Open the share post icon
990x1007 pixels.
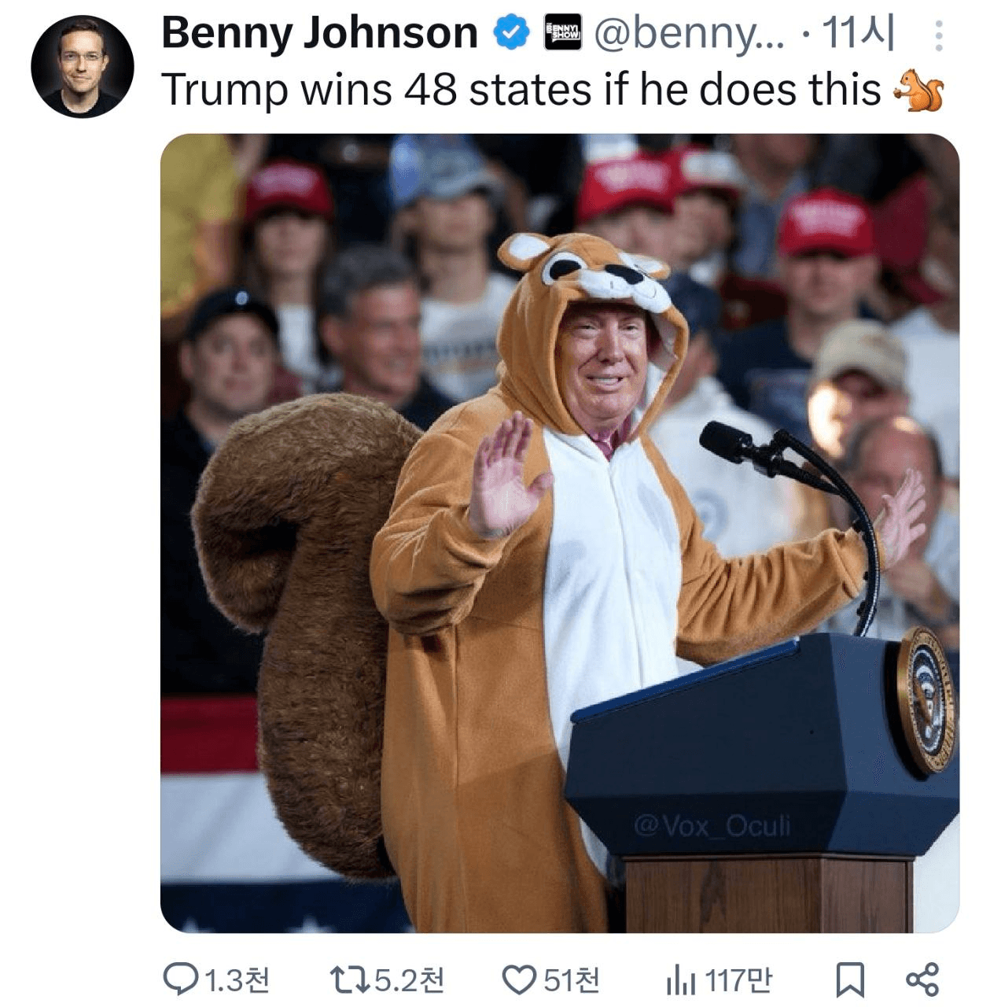coord(922,979)
